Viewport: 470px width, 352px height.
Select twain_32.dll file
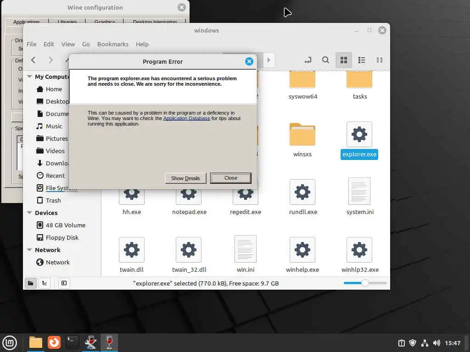coord(189,255)
